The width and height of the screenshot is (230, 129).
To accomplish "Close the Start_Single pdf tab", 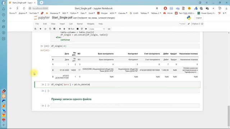I will [x=35, y=3].
